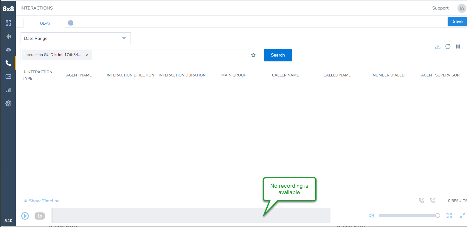
Task: Select the Interactions phone icon in sidebar
Action: tap(8, 63)
